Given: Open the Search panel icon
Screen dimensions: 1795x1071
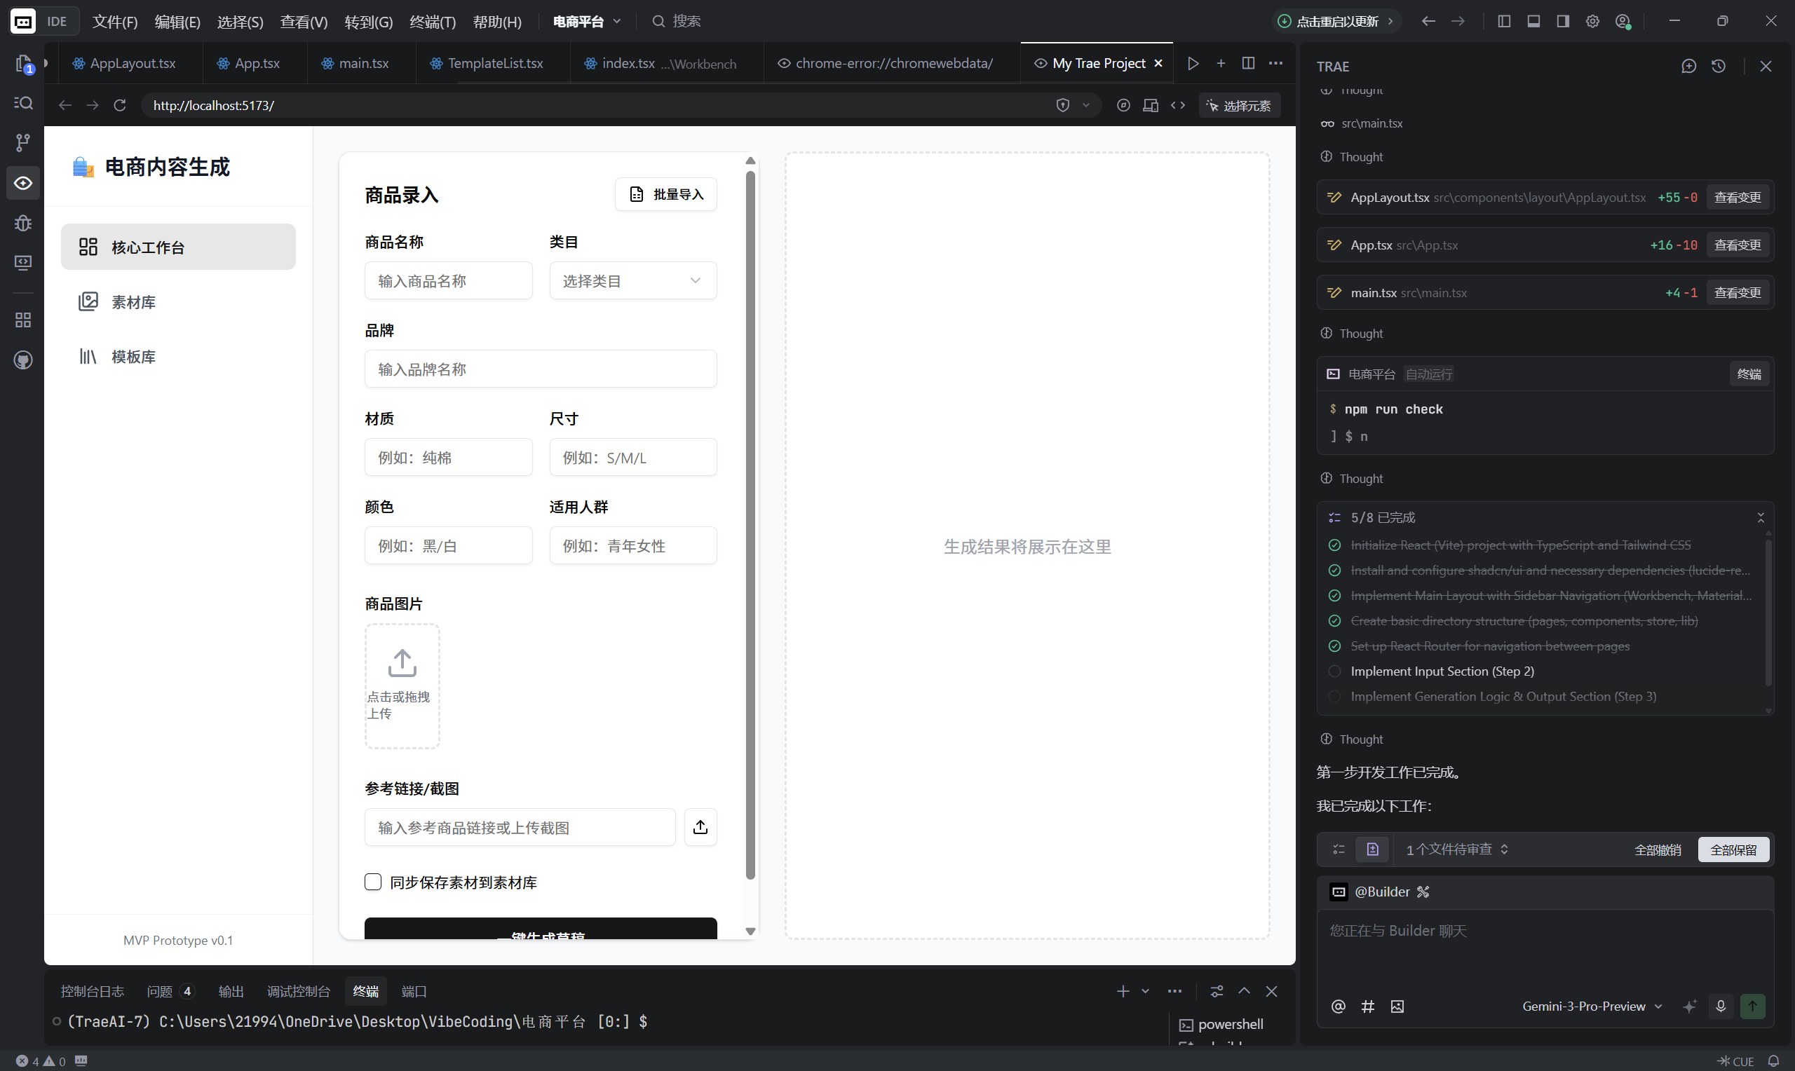Looking at the screenshot, I should (x=22, y=103).
